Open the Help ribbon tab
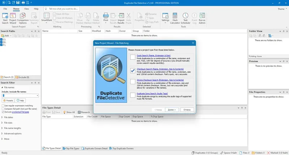Image resolution: width=289 pixels, height=155 pixels. (36, 9)
